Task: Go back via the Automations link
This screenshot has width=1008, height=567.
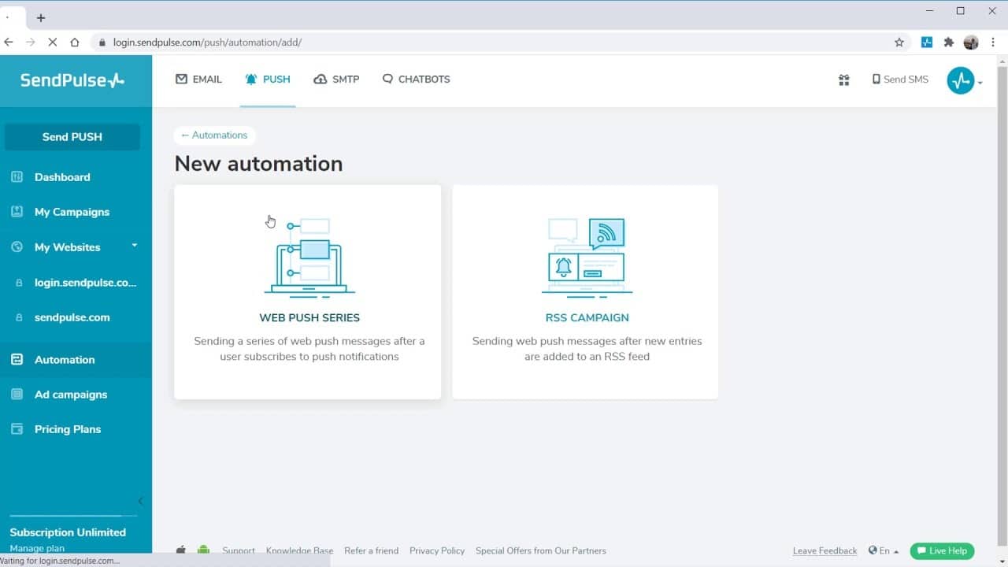Action: [x=214, y=135]
